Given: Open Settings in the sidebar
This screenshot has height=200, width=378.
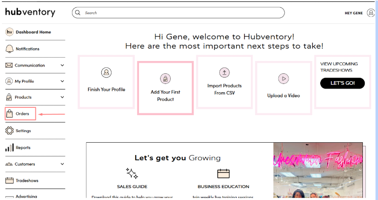Looking at the screenshot, I should pos(23,131).
